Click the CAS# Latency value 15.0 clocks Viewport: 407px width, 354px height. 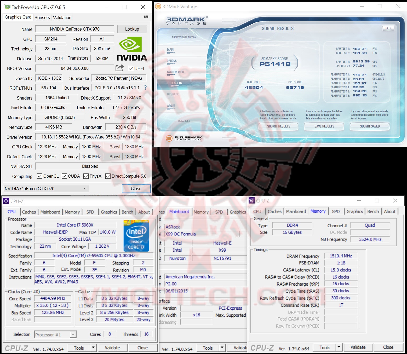coord(341,270)
